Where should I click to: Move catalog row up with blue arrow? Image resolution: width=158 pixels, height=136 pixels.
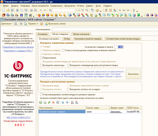pos(63,102)
